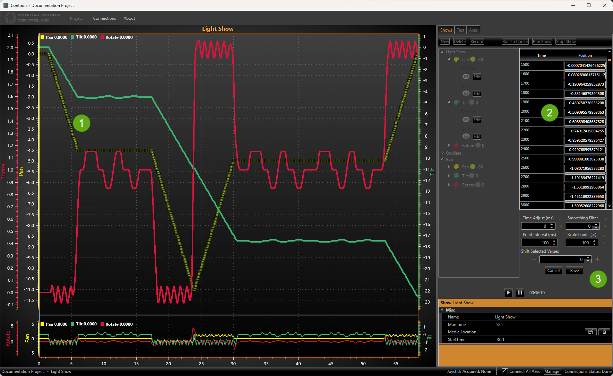
Task: Switch to the Shows tab
Action: tap(446, 30)
